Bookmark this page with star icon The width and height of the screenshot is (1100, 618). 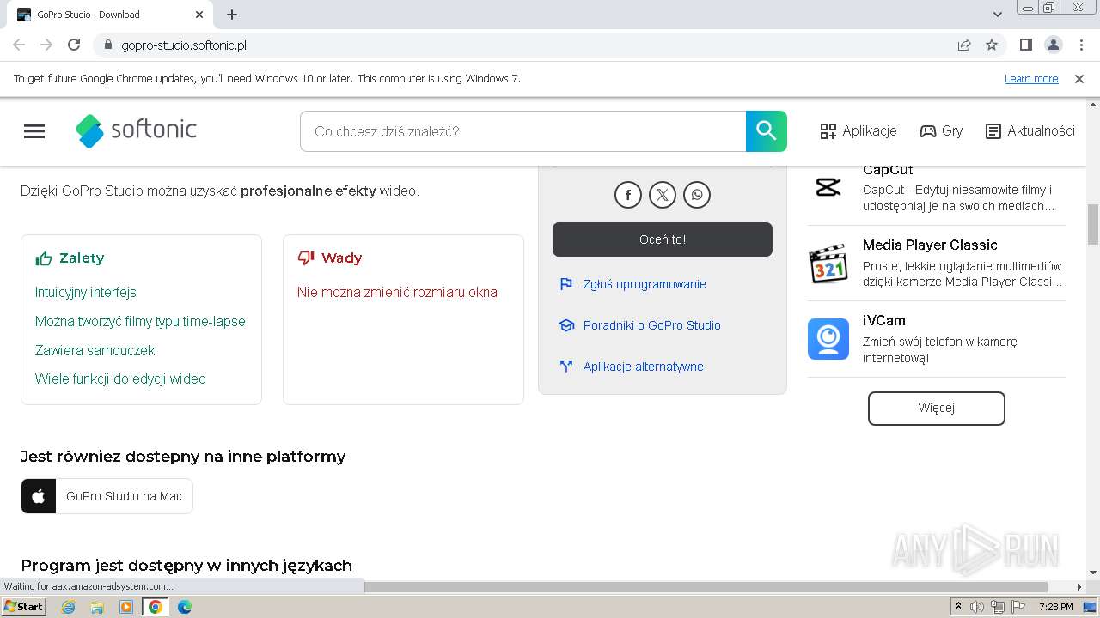[992, 45]
